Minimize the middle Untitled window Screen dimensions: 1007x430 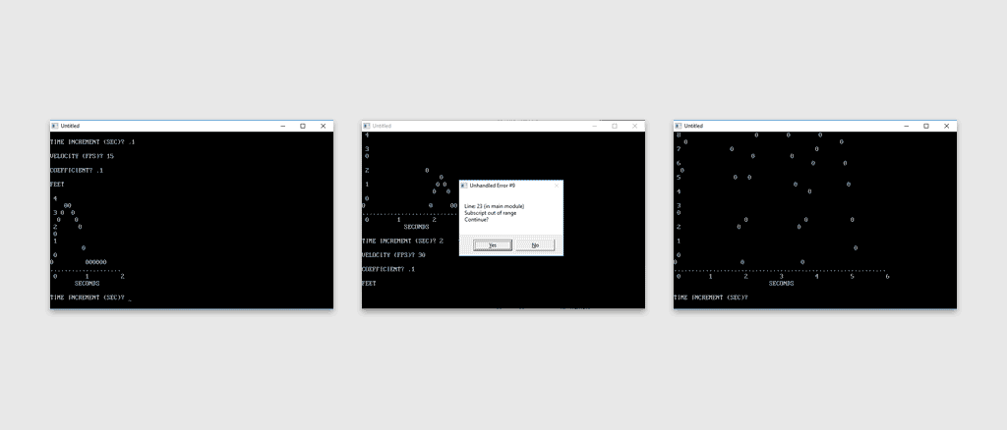coord(594,126)
